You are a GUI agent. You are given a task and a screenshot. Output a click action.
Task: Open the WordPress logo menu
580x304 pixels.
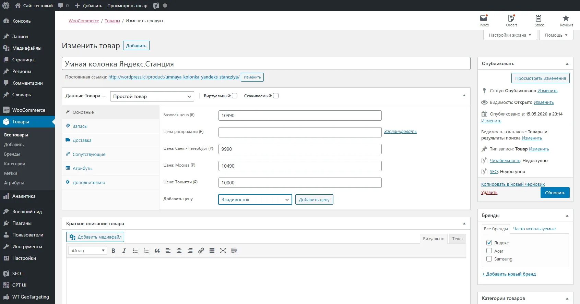6,5
